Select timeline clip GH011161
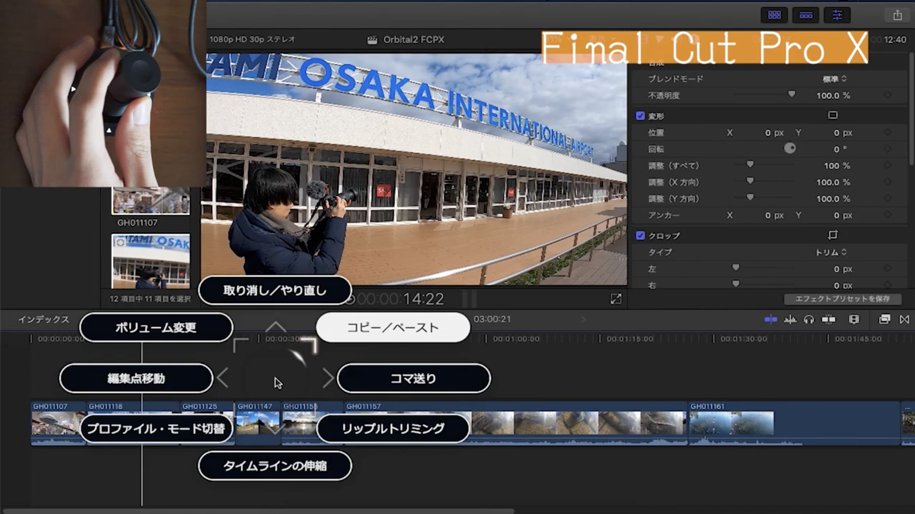The image size is (915, 514). (x=794, y=423)
